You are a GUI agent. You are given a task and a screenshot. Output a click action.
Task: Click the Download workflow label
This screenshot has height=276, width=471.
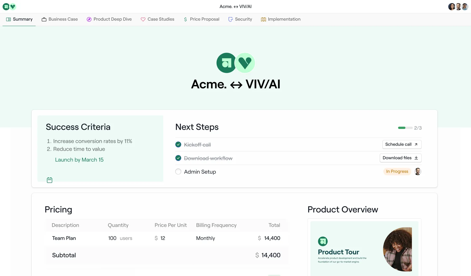208,158
